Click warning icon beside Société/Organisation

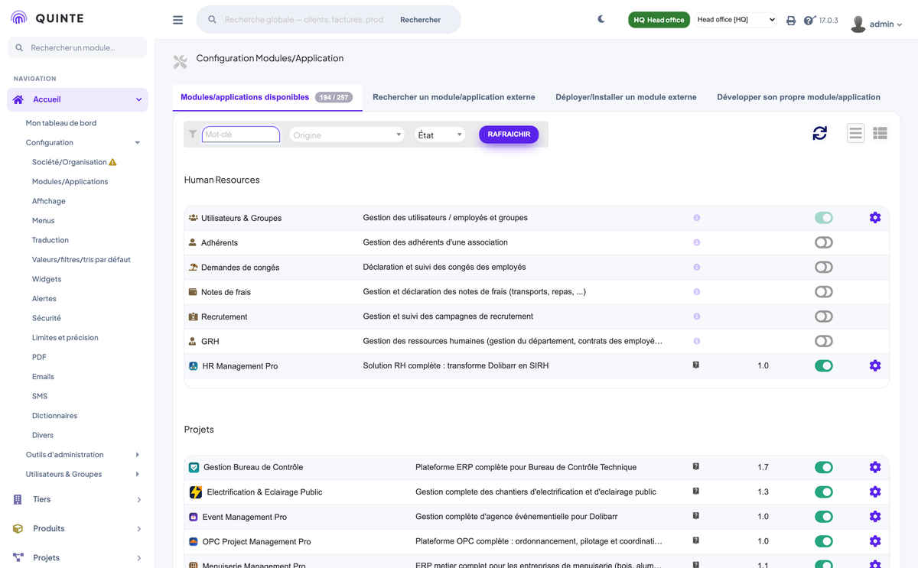coord(113,162)
